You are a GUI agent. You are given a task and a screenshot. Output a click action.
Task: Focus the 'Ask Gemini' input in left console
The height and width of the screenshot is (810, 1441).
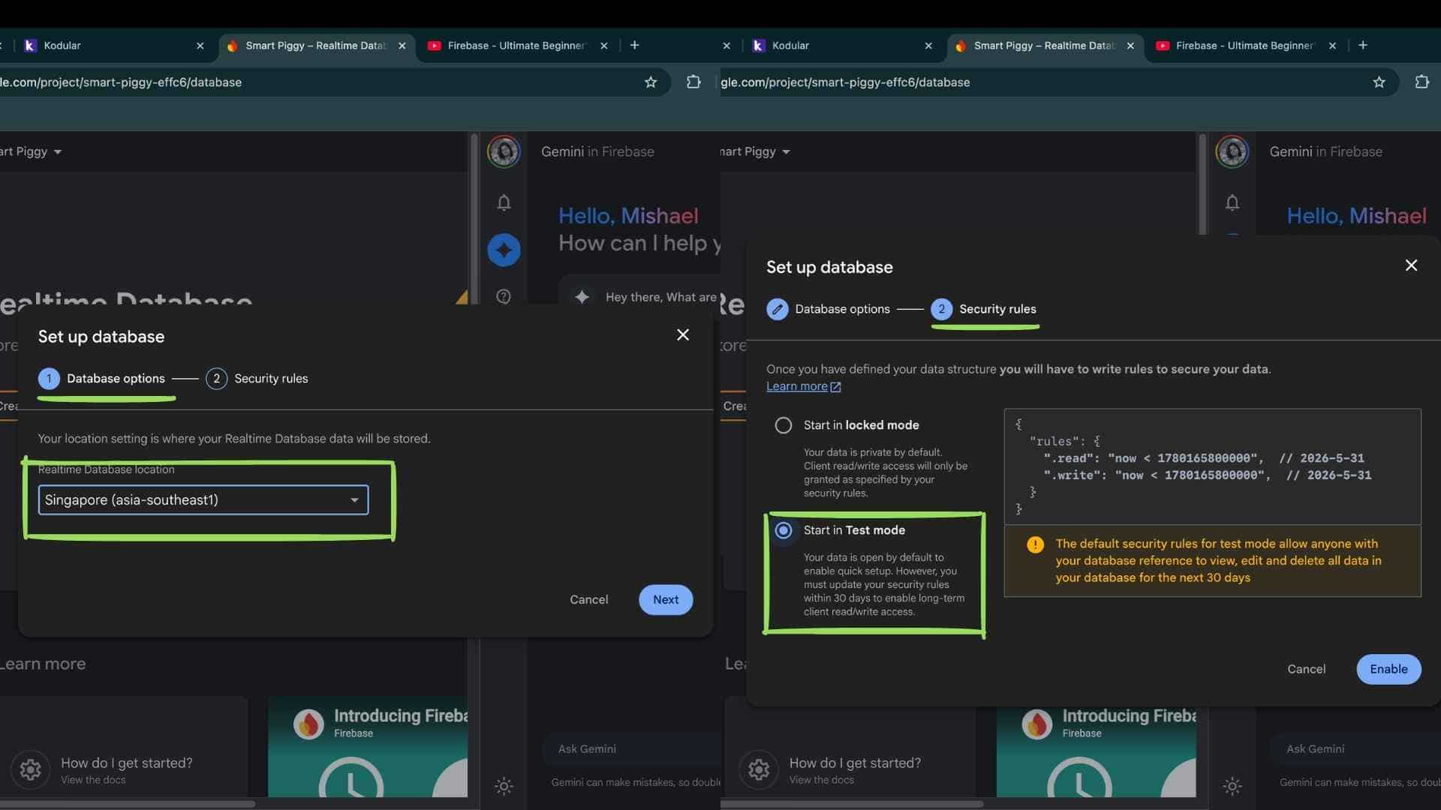pos(630,748)
